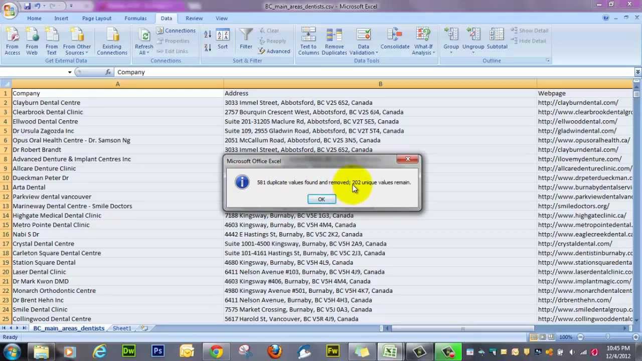Switch to the Insert tab

(x=61, y=18)
